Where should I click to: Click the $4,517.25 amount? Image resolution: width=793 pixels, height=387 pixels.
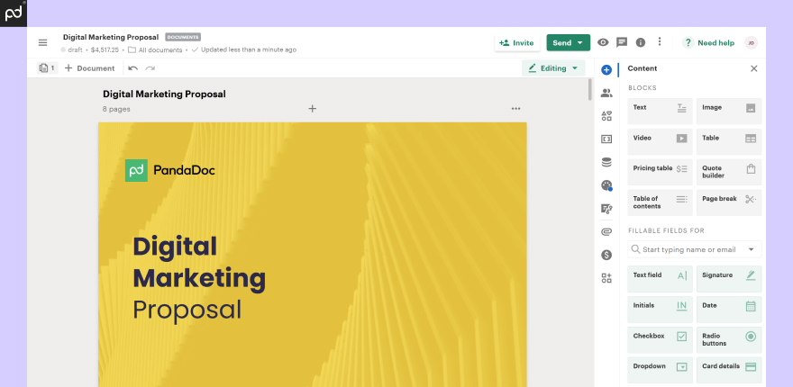(x=105, y=50)
